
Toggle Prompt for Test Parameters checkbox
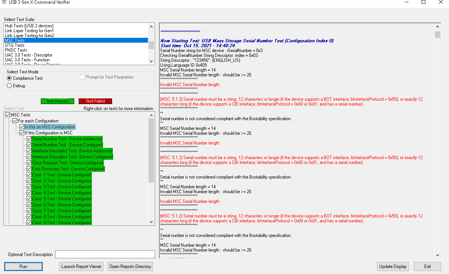pyautogui.click(x=82, y=77)
